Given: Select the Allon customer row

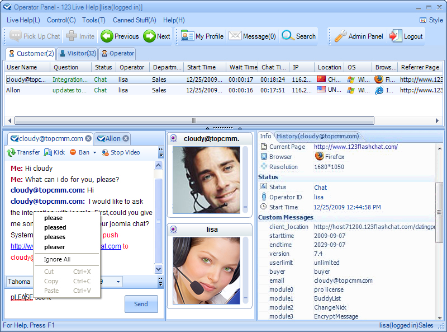Looking at the screenshot, I should pyautogui.click(x=224, y=90).
